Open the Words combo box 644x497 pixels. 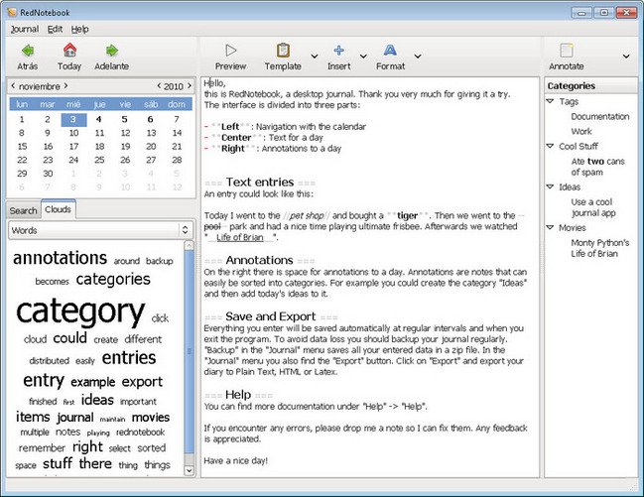click(100, 230)
